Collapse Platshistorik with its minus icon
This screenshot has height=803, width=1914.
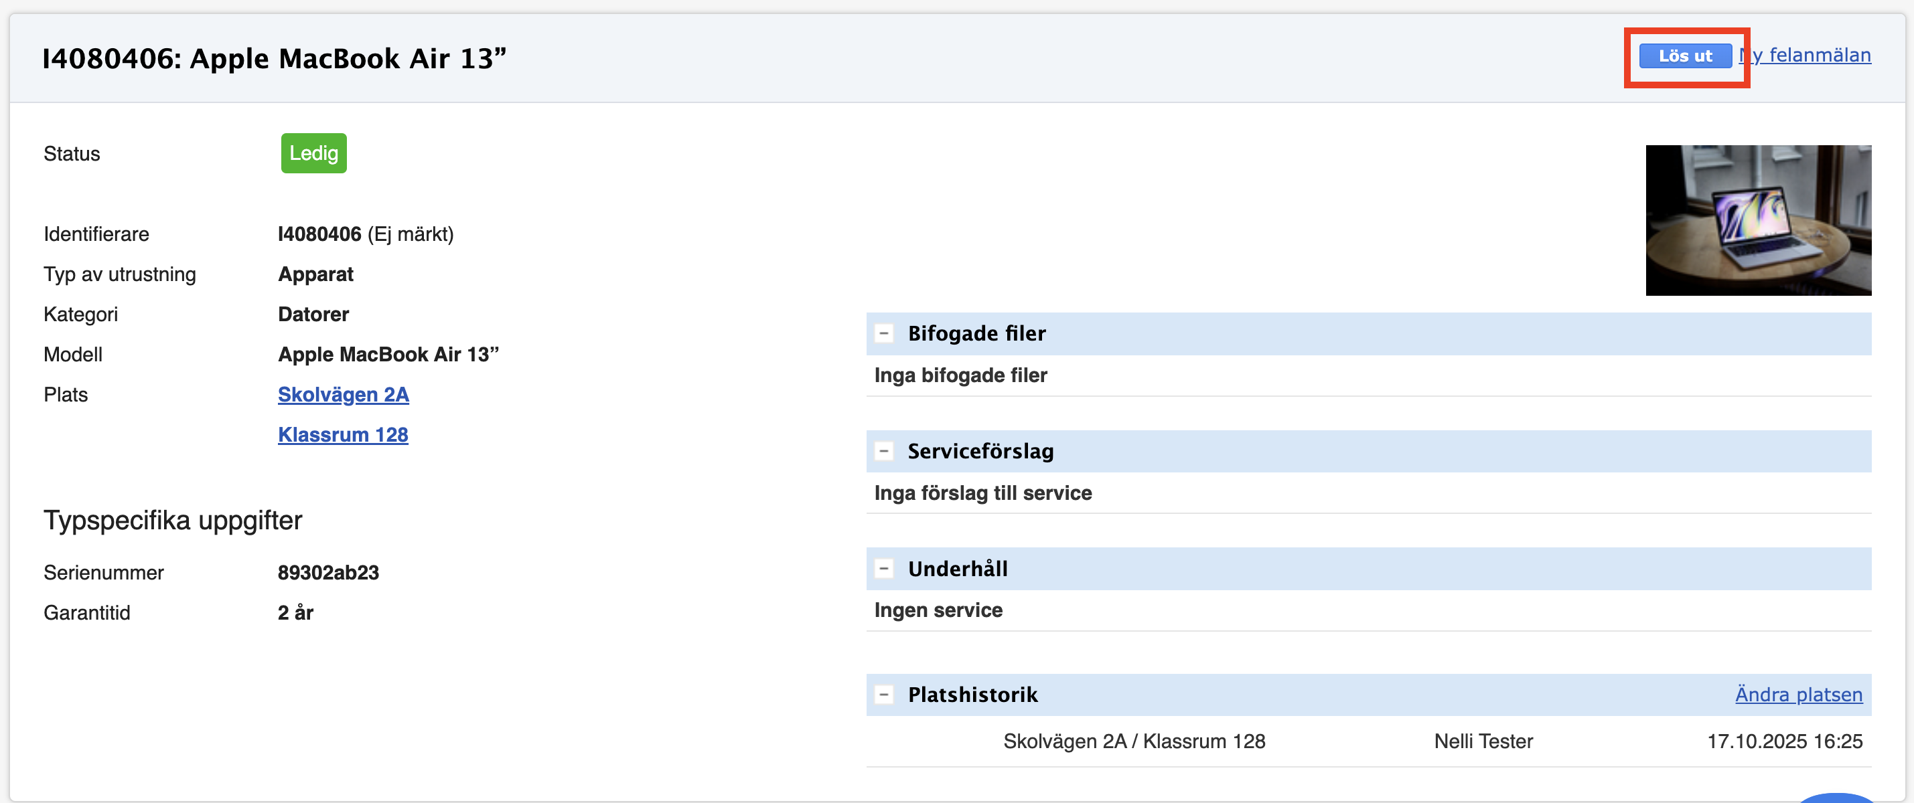point(883,694)
